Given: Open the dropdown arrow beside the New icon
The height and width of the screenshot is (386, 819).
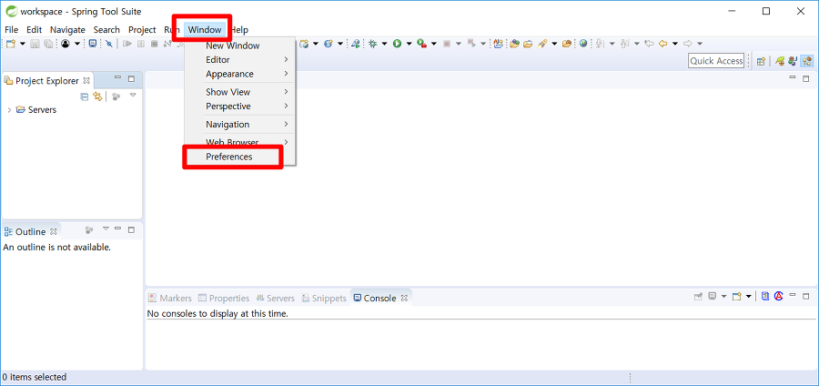Looking at the screenshot, I should (23, 44).
